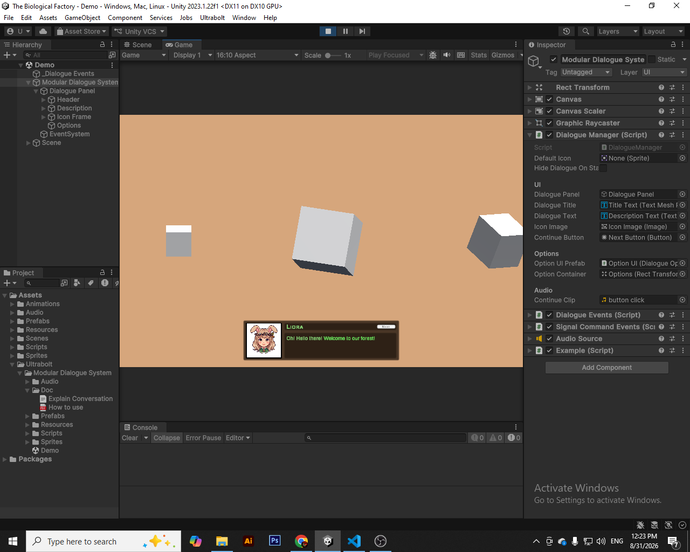Click the cloud services icon

point(43,31)
